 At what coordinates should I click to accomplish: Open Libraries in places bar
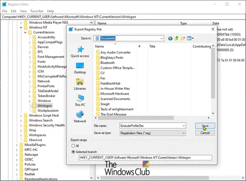click(80, 84)
